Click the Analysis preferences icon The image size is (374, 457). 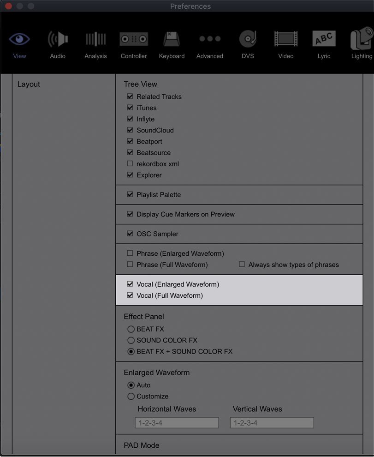click(95, 38)
